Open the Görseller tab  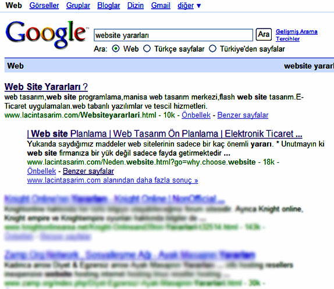44,6
